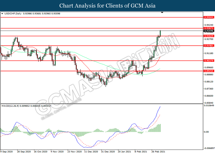Click the 0.87360 price scale value

point(209,89)
